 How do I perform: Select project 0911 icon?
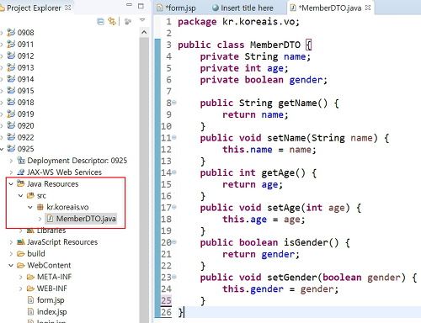tap(11, 45)
